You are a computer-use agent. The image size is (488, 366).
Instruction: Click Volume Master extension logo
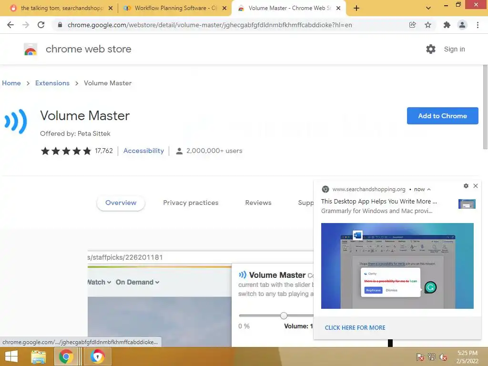point(16,122)
